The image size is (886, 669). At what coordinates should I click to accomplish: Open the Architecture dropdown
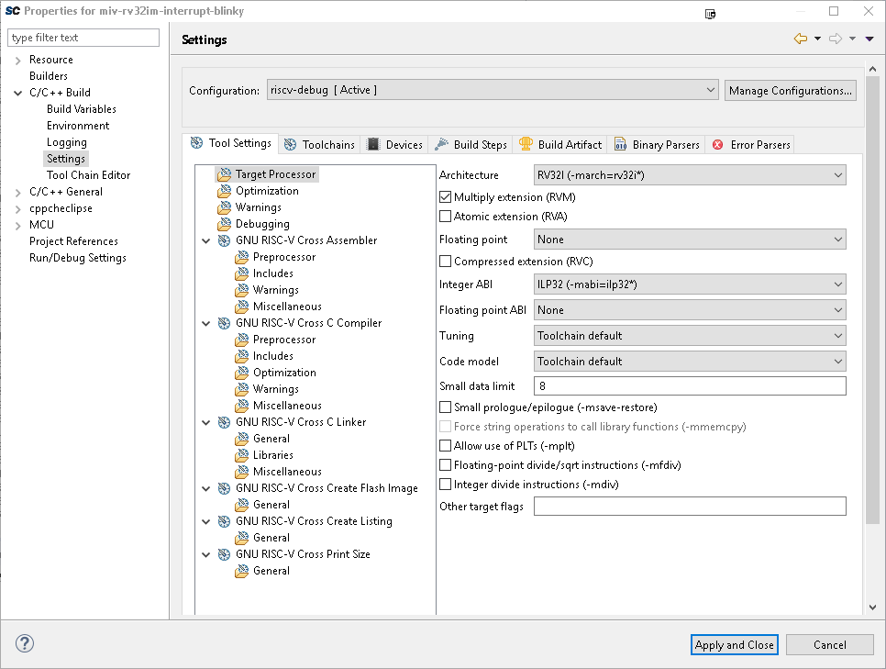click(690, 175)
